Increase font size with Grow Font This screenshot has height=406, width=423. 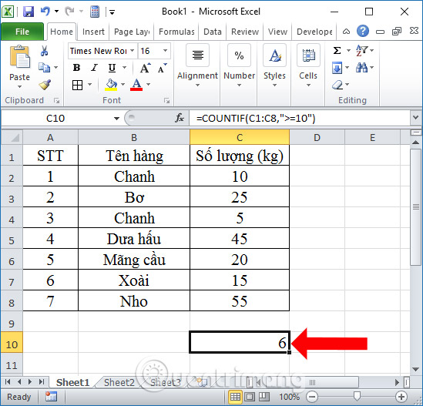[x=145, y=68]
